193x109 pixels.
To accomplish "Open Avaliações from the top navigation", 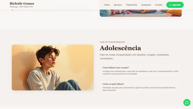I will click(146, 5).
